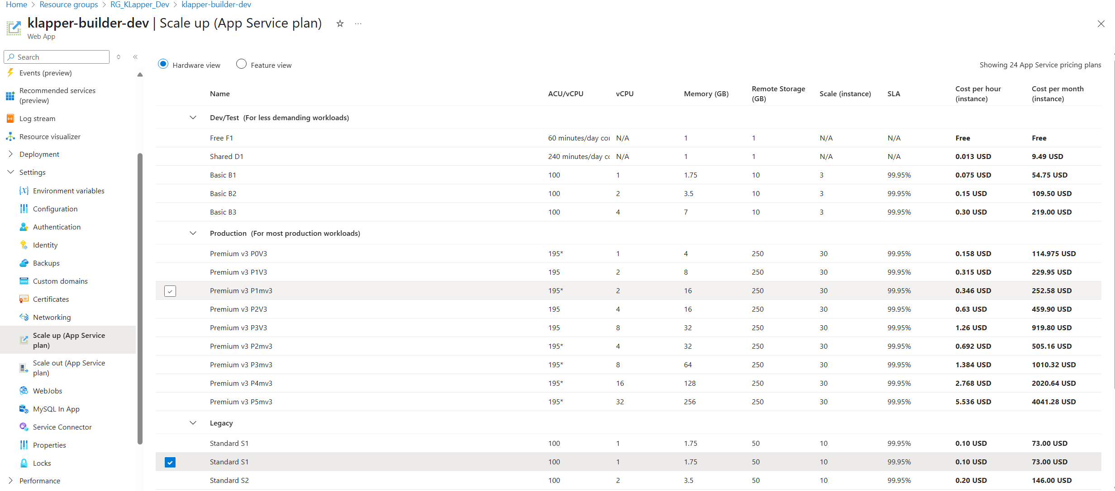Open the more options ellipsis in header

(358, 23)
